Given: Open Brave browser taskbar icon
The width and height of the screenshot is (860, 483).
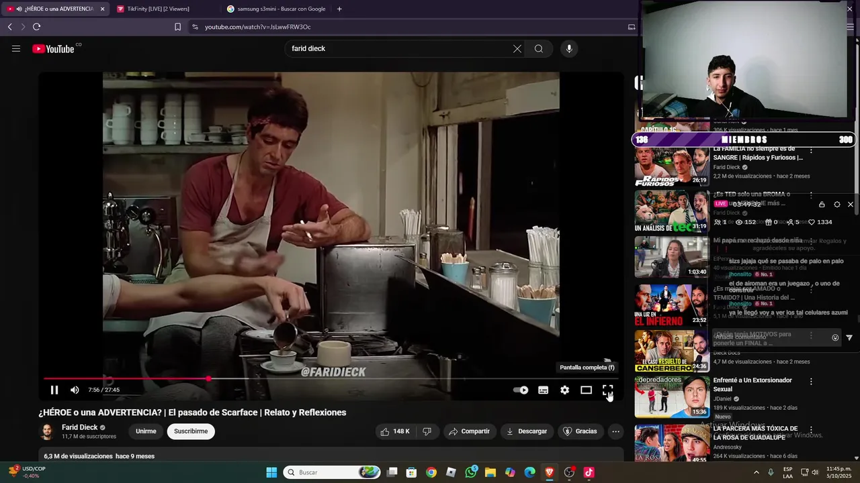Looking at the screenshot, I should click(550, 472).
